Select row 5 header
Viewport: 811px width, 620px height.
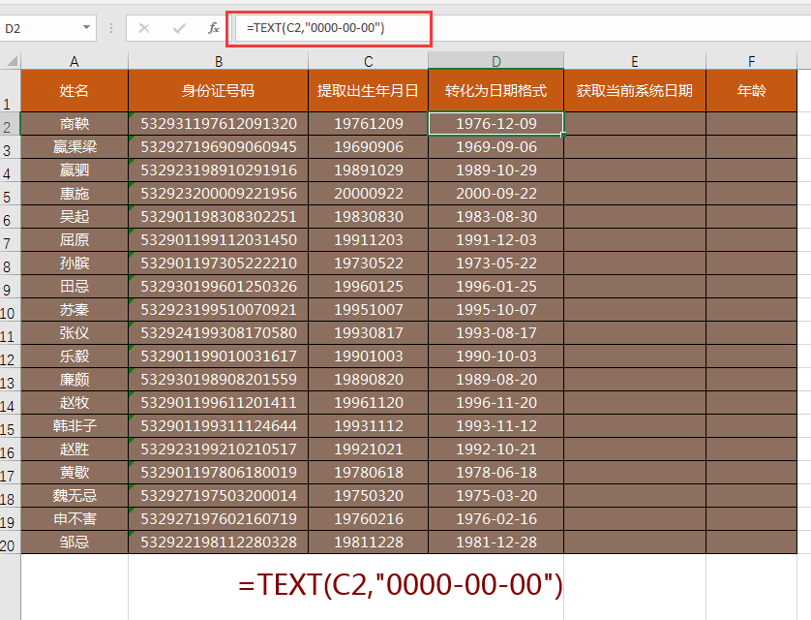(x=10, y=194)
